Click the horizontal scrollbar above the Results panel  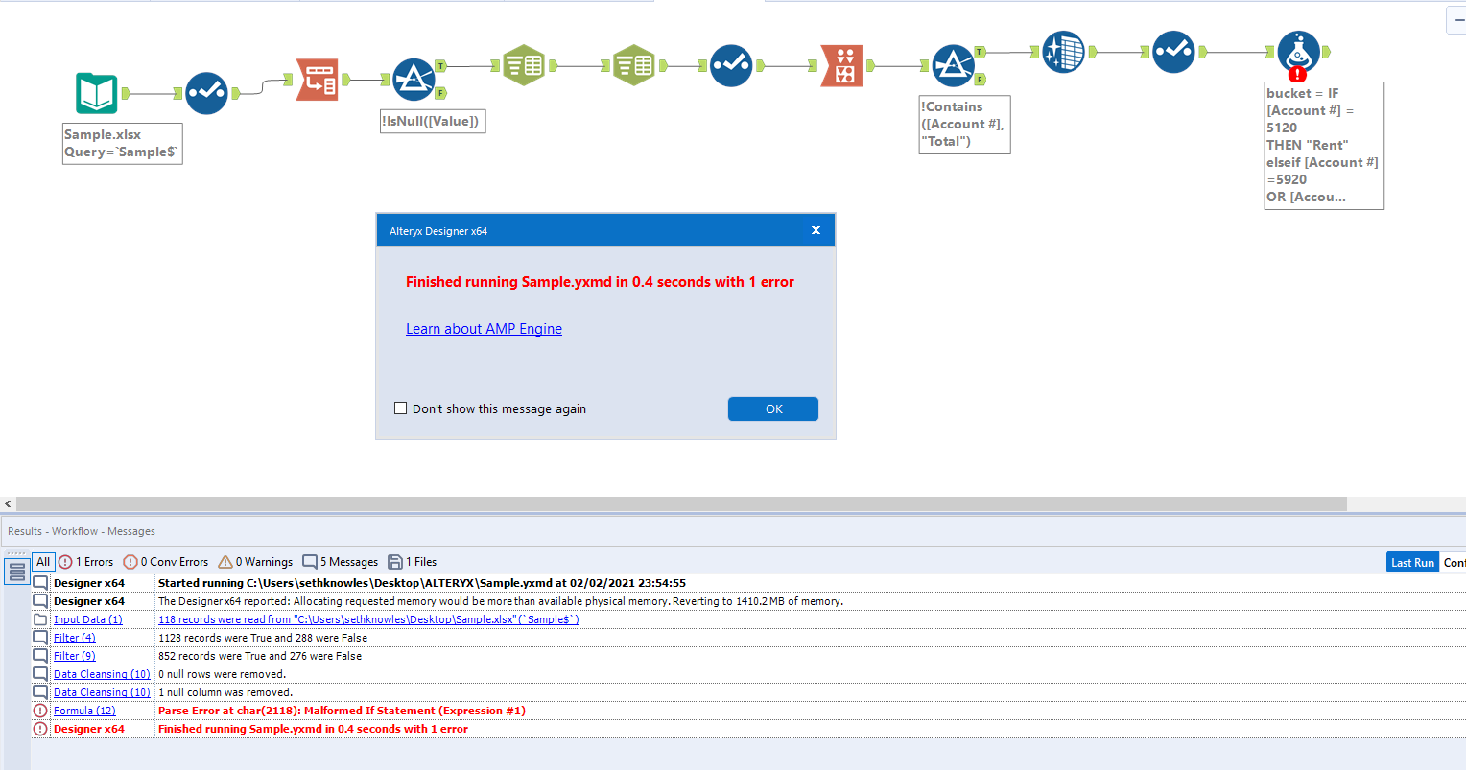click(x=672, y=503)
